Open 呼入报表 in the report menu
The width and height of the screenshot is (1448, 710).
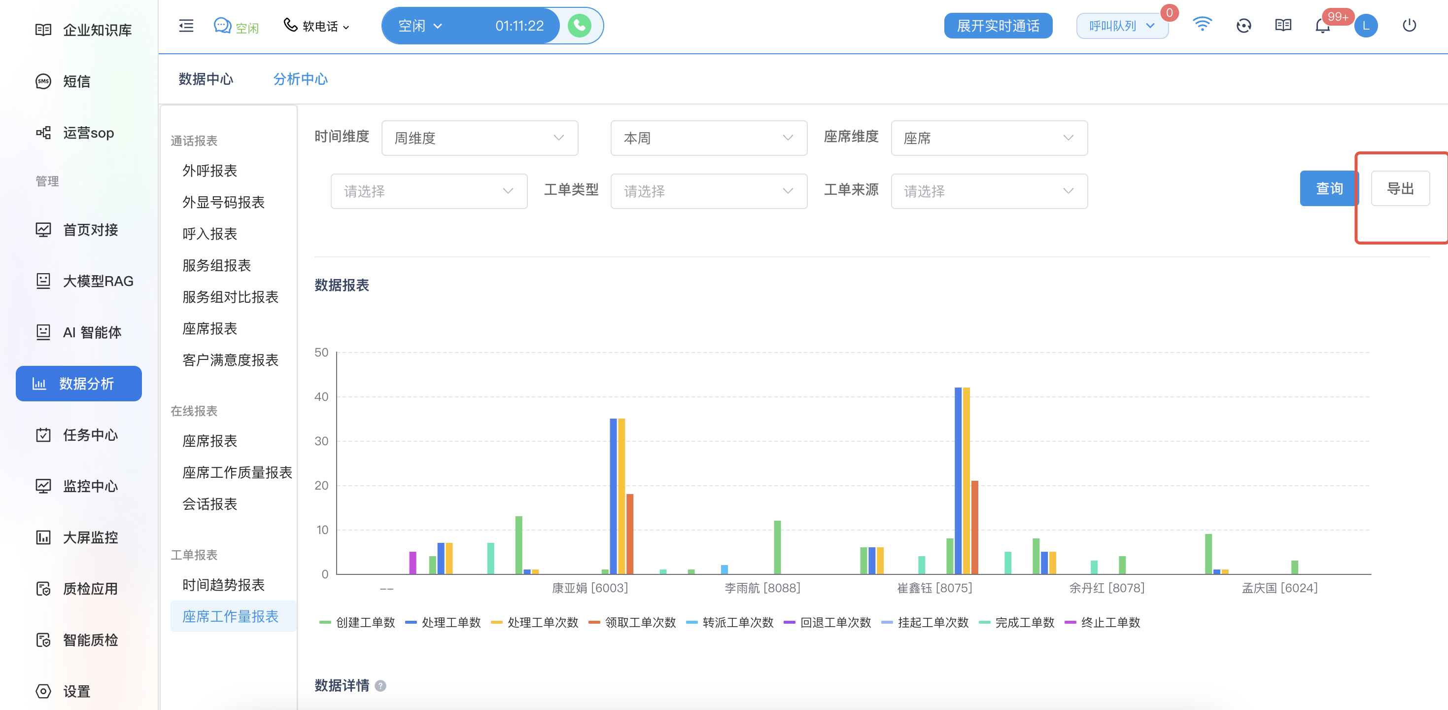point(209,234)
